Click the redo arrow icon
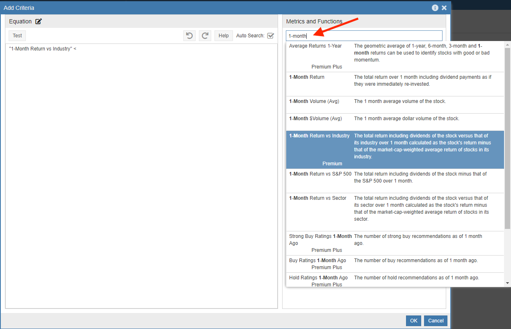The height and width of the screenshot is (329, 511). (205, 36)
